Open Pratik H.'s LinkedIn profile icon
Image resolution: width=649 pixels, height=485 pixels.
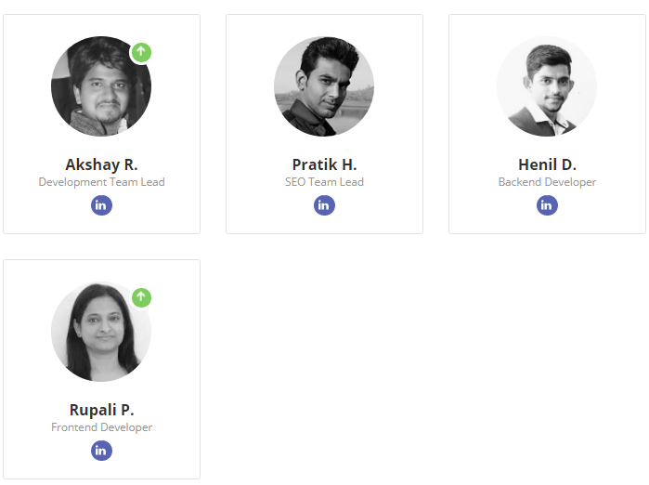[x=324, y=205]
